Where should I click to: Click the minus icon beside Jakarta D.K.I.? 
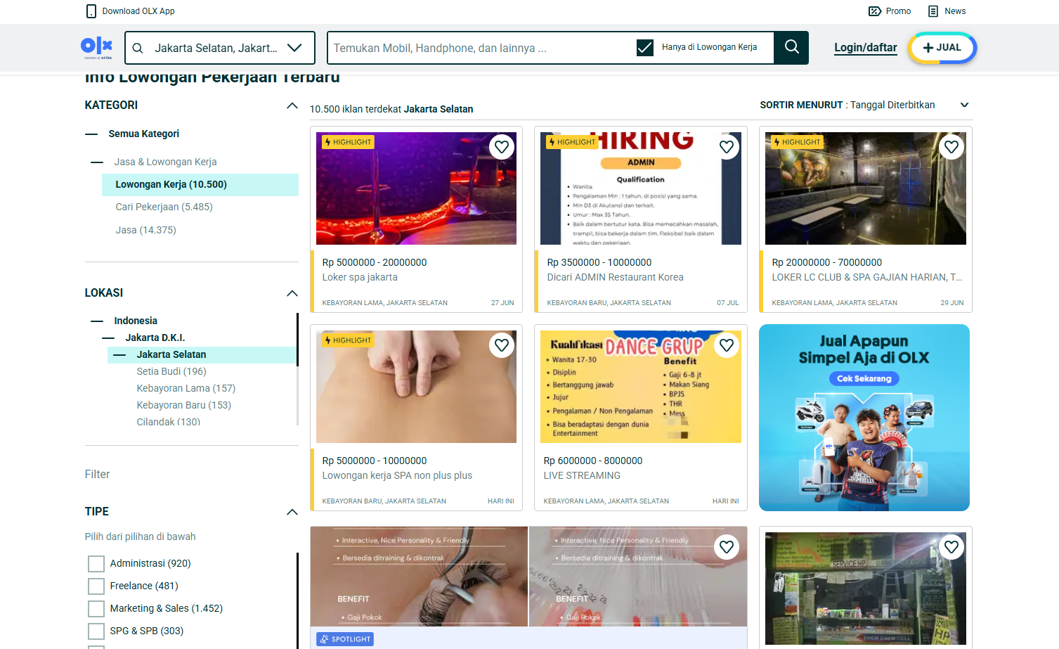(x=108, y=338)
